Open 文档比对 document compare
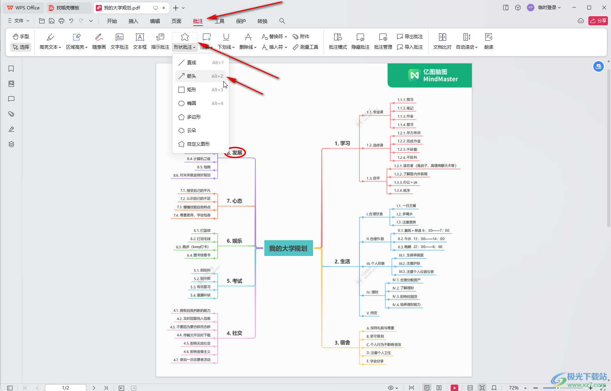The image size is (611, 391). [442, 41]
